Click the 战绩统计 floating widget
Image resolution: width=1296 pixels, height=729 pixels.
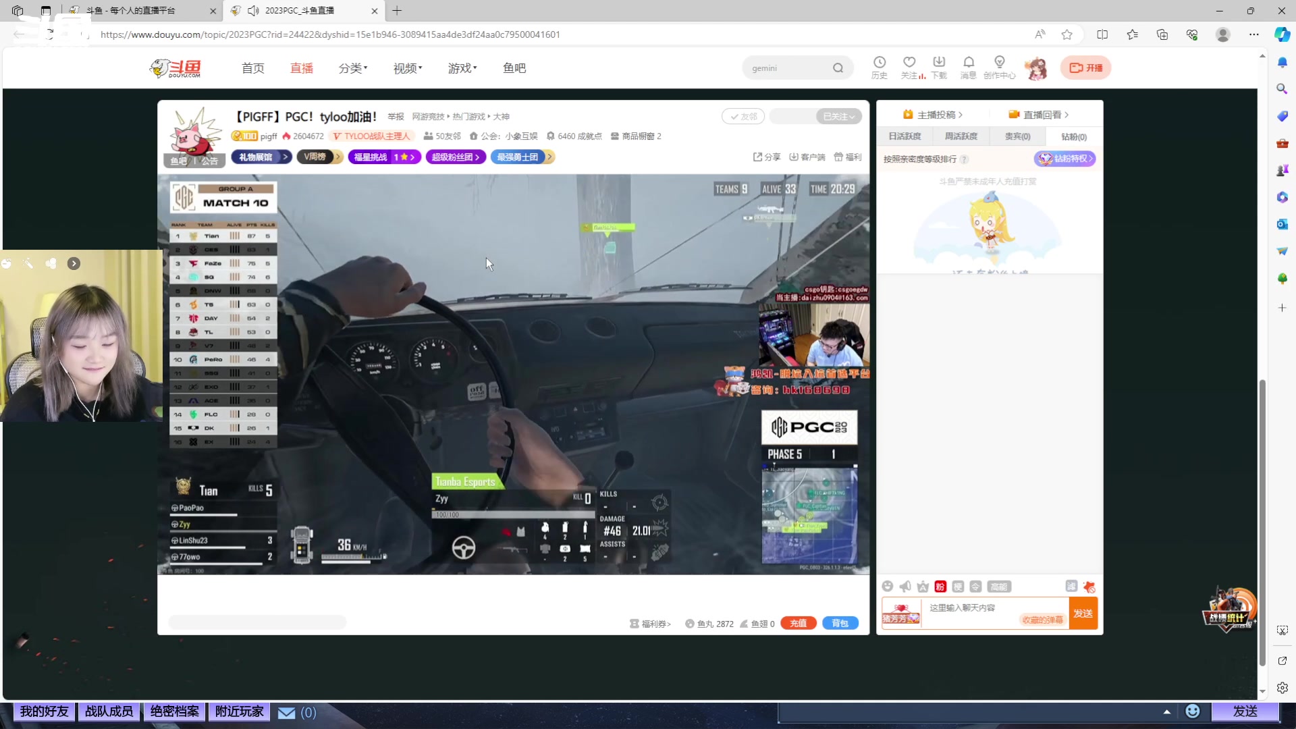[x=1230, y=610]
